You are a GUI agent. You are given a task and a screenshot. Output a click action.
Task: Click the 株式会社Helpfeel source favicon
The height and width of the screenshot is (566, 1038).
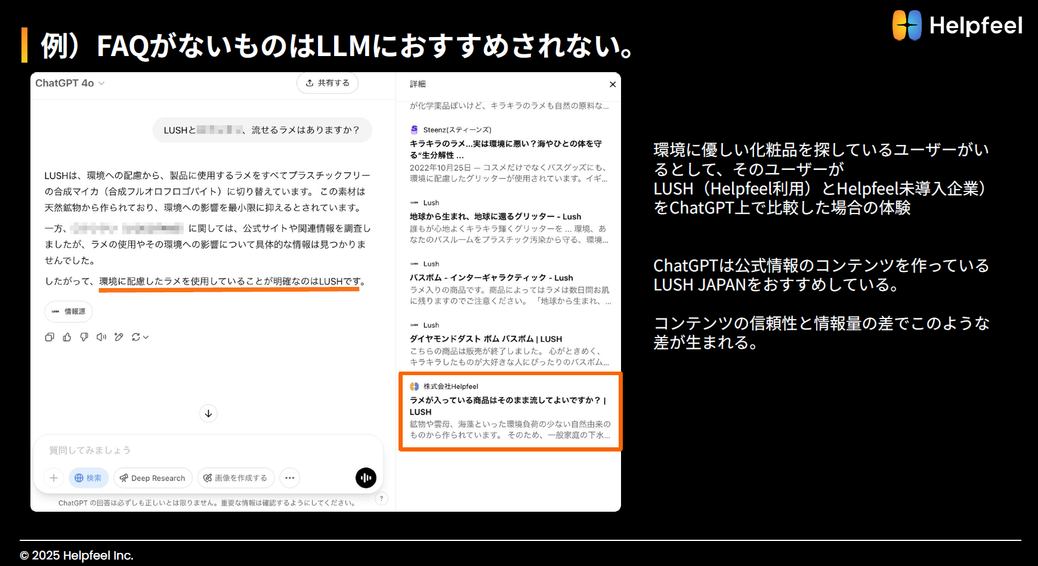(414, 386)
